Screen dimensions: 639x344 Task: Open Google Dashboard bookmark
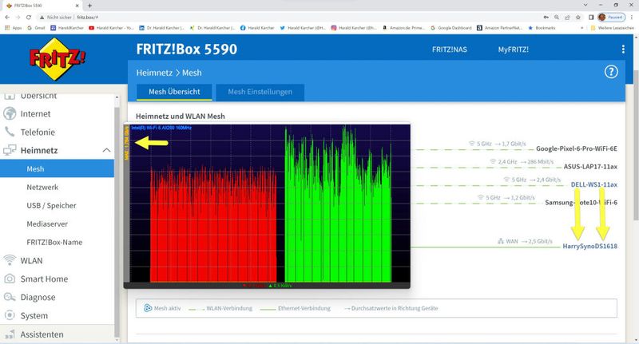(x=451, y=28)
